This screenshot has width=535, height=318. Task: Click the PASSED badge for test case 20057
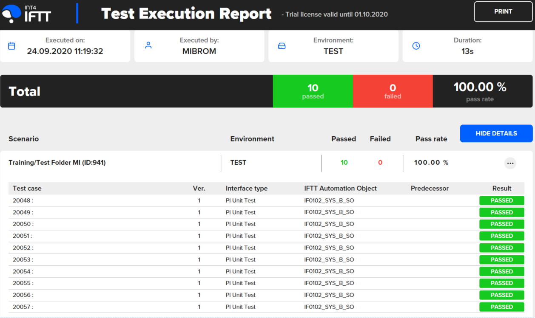(x=501, y=307)
